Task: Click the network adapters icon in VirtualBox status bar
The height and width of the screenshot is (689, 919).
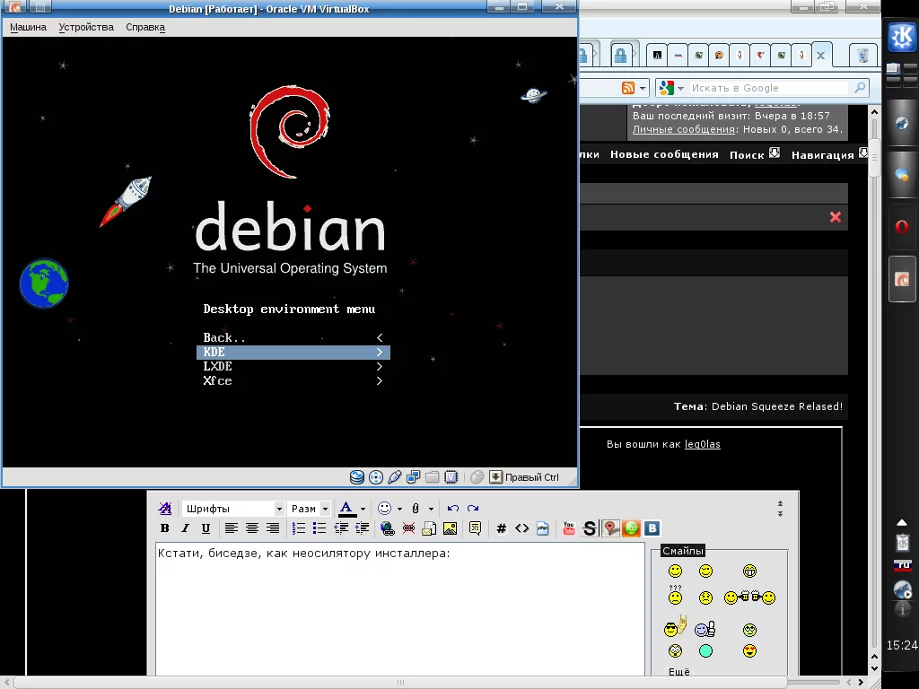Action: [x=414, y=477]
